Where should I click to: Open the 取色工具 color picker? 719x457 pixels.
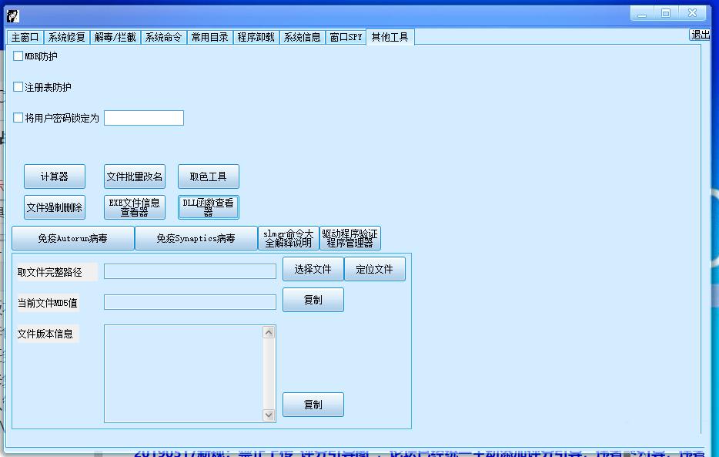(208, 176)
